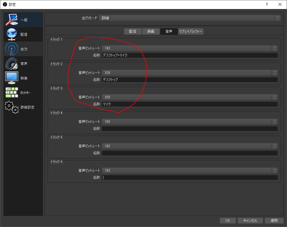The height and width of the screenshot is (227, 287).
Task: Open トラック 2 bitrate dropdown showing 320
Action: [189, 73]
